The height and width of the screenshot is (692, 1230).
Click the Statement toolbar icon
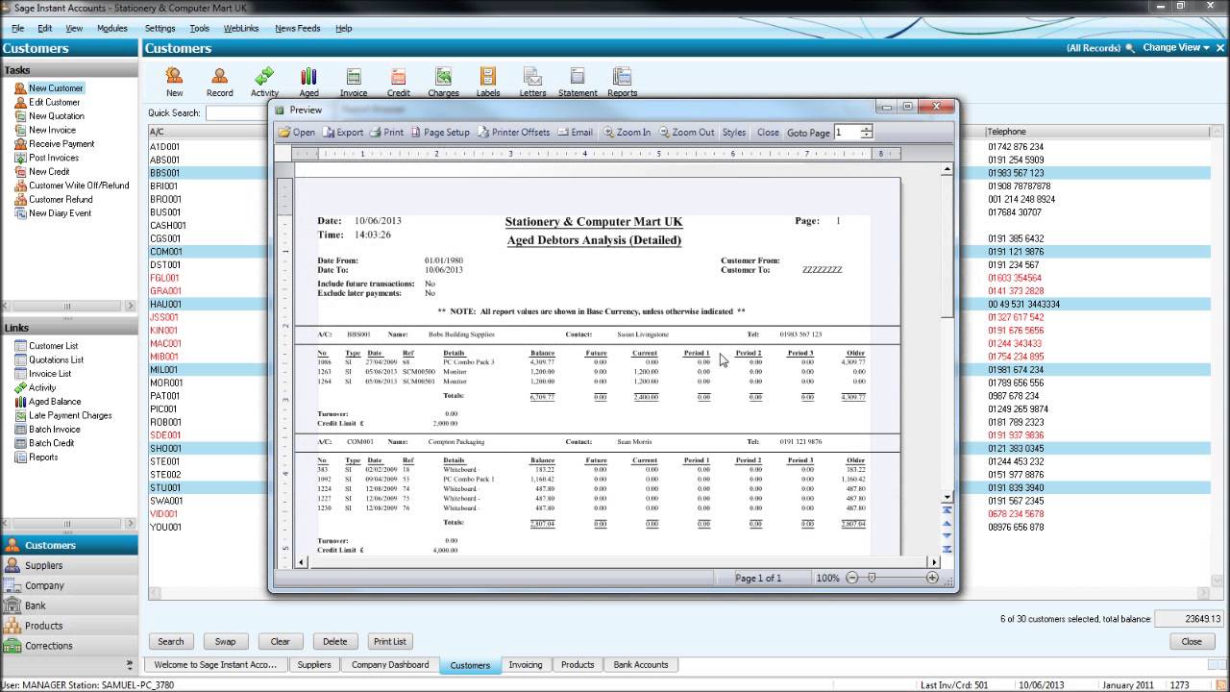click(578, 82)
